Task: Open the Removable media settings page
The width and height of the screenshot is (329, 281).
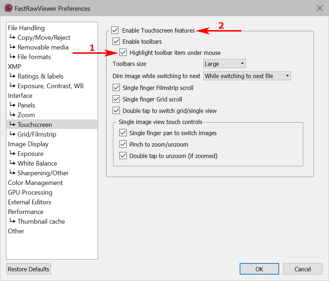Action: click(43, 47)
